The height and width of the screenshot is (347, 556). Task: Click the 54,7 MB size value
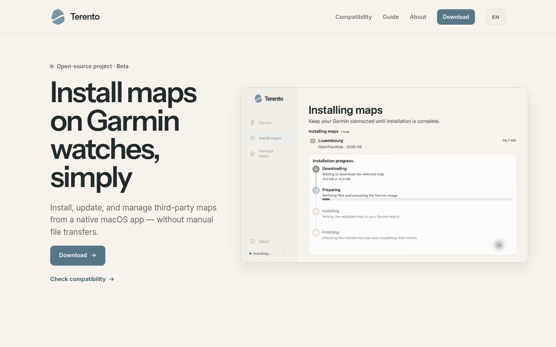click(509, 140)
